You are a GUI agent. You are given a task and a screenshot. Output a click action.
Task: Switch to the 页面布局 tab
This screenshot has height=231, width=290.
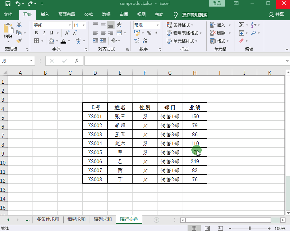pos(67,15)
